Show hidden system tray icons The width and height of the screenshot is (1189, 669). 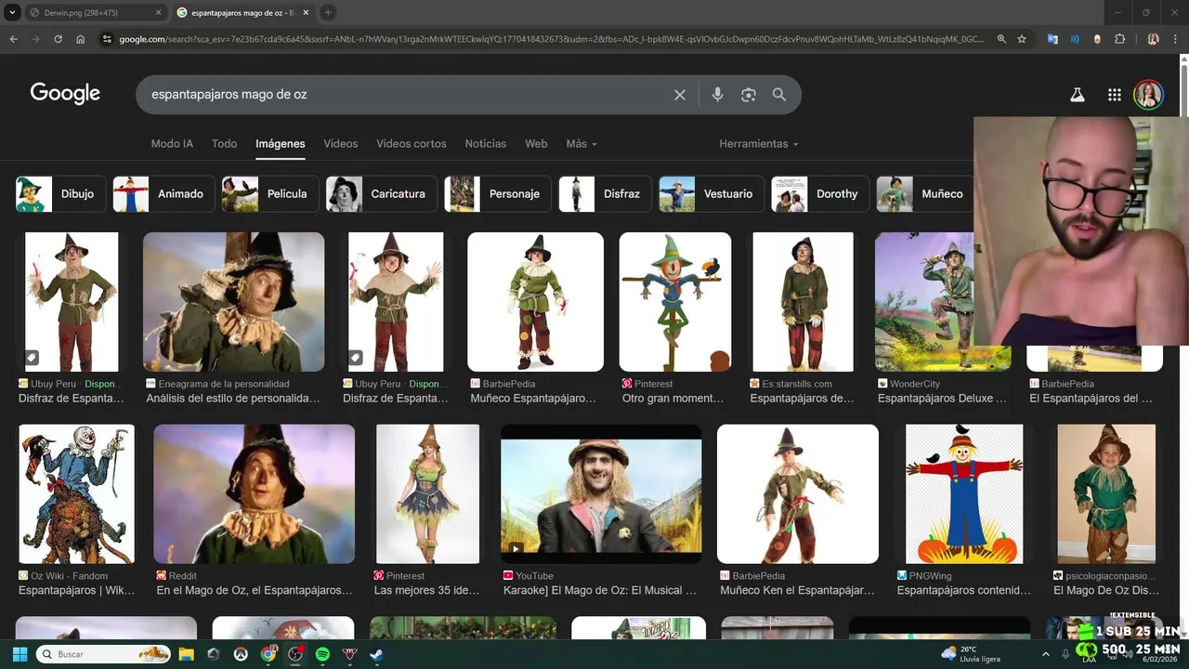coord(1046,654)
